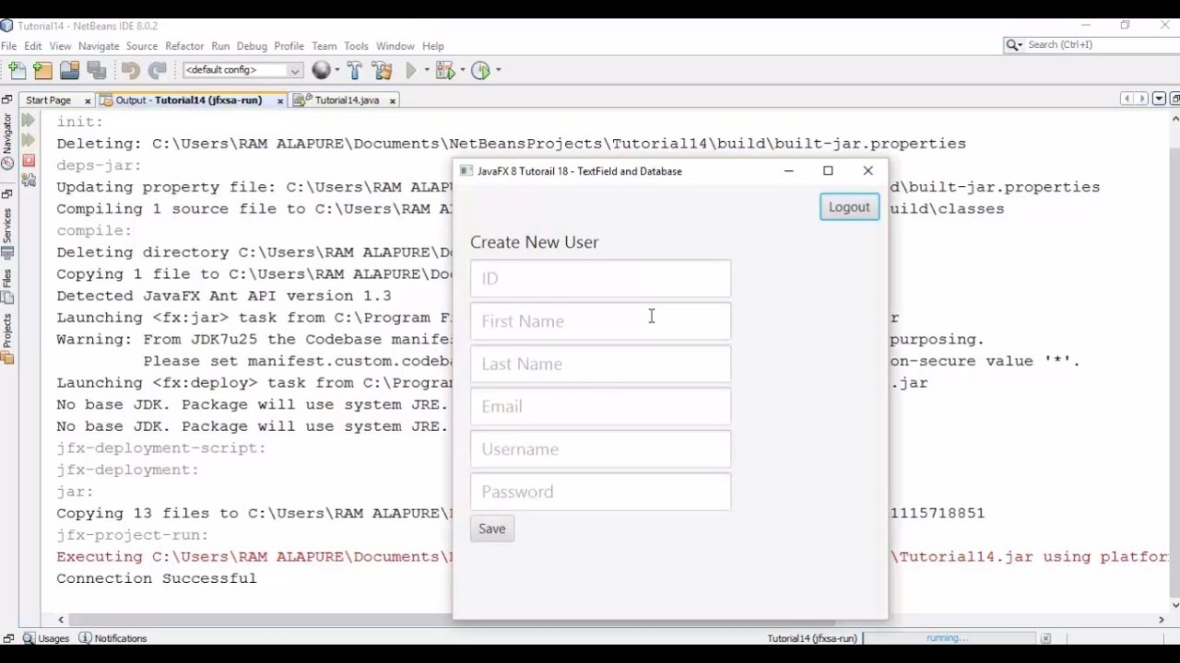Open the File menu

coord(9,46)
